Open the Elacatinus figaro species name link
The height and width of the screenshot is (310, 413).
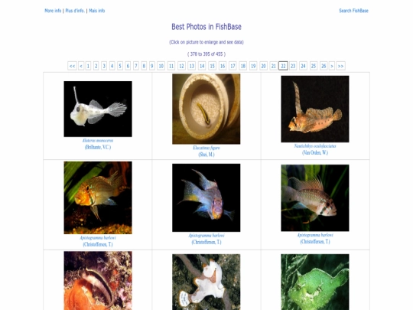(206, 148)
